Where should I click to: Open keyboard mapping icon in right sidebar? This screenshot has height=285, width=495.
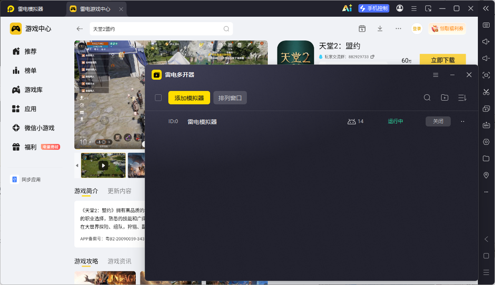point(486,25)
